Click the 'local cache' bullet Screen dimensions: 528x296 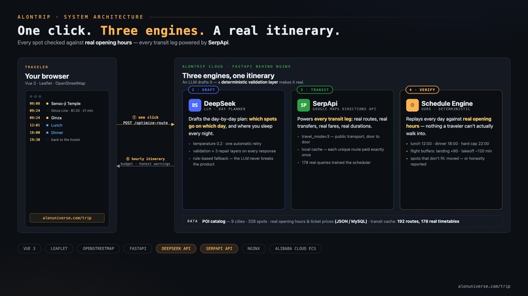pyautogui.click(x=343, y=152)
